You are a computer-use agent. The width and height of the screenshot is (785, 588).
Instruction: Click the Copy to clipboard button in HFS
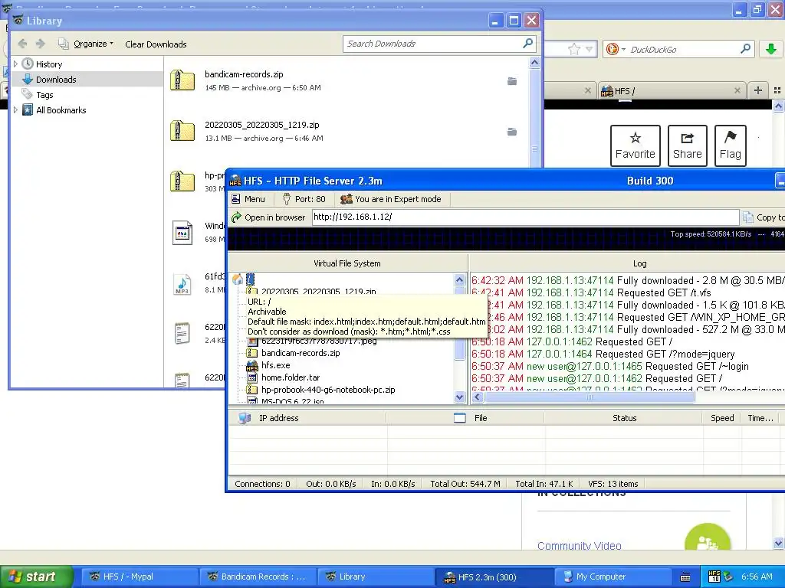tap(764, 217)
